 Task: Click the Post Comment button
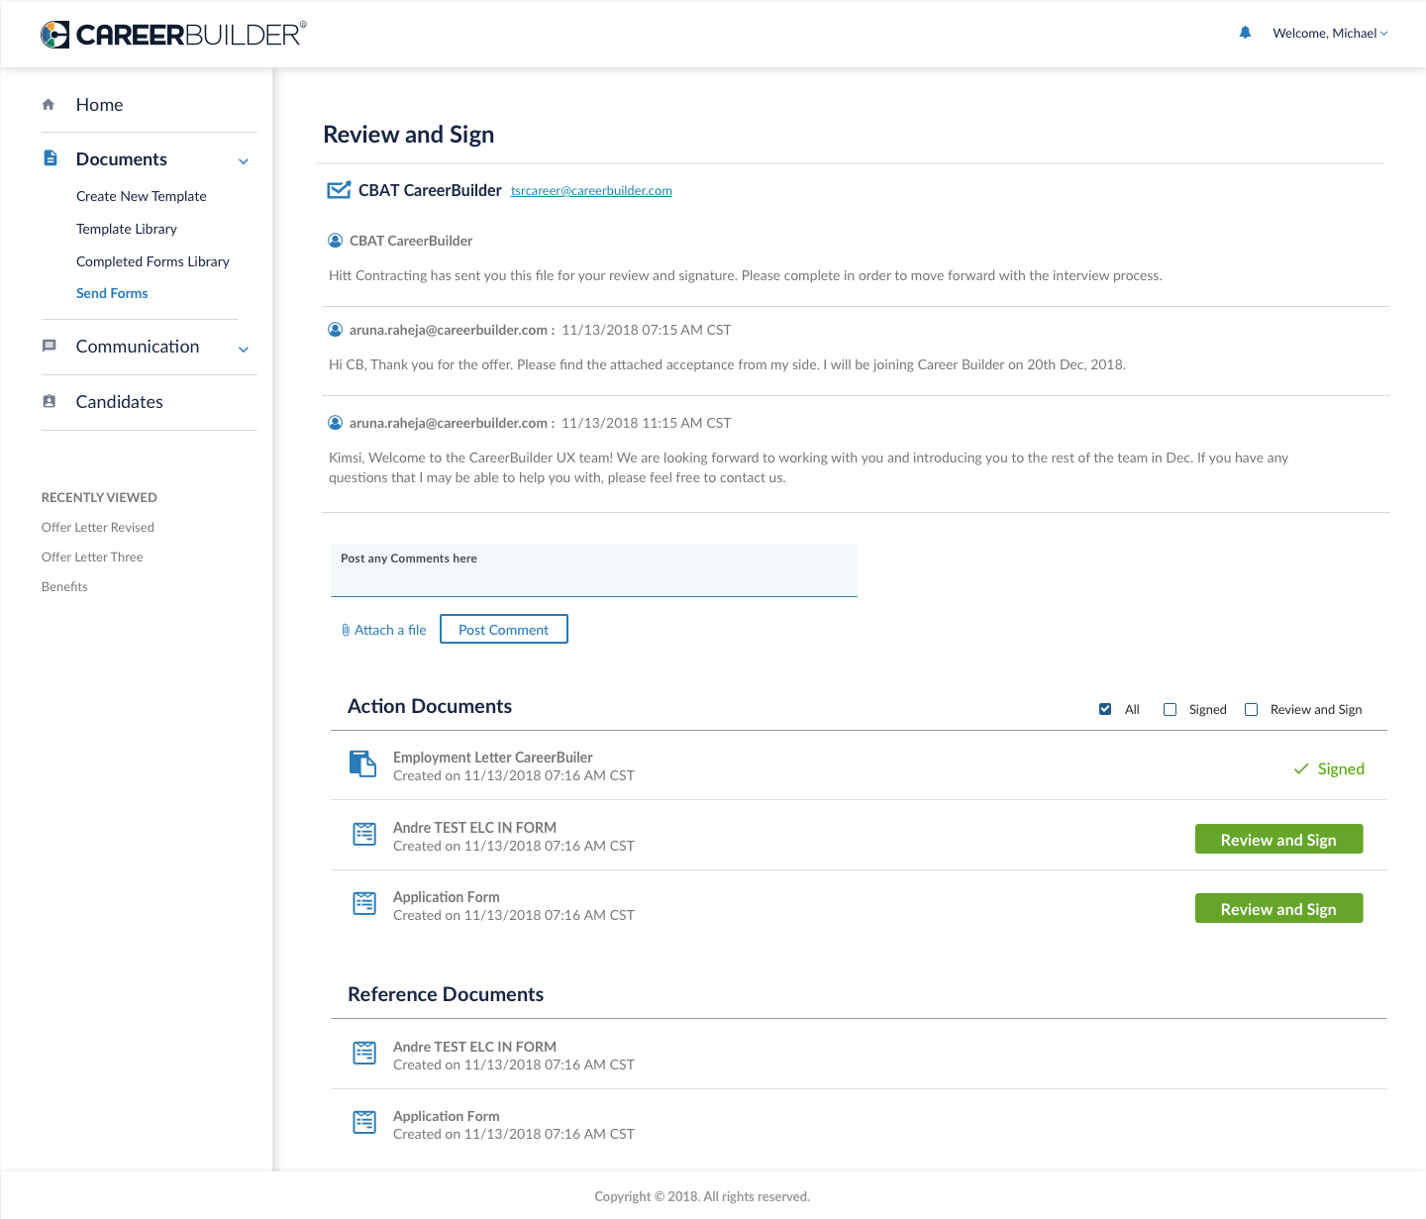504,629
